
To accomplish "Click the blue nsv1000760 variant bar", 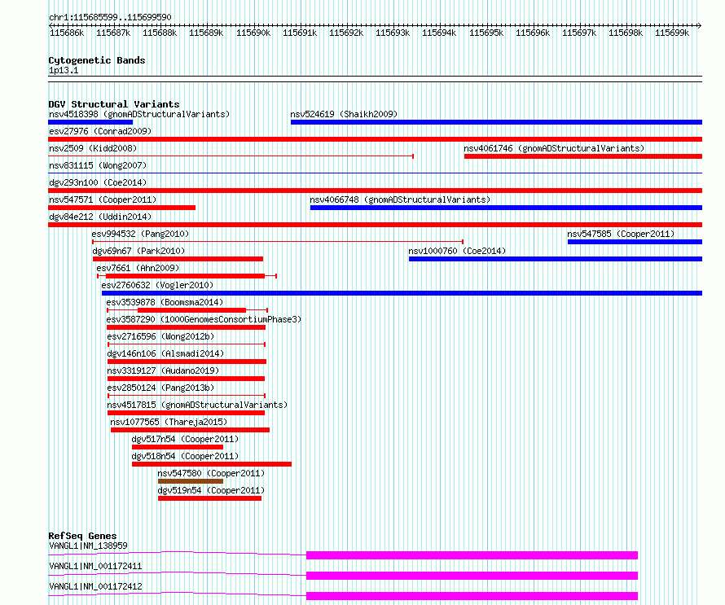I will [556, 259].
